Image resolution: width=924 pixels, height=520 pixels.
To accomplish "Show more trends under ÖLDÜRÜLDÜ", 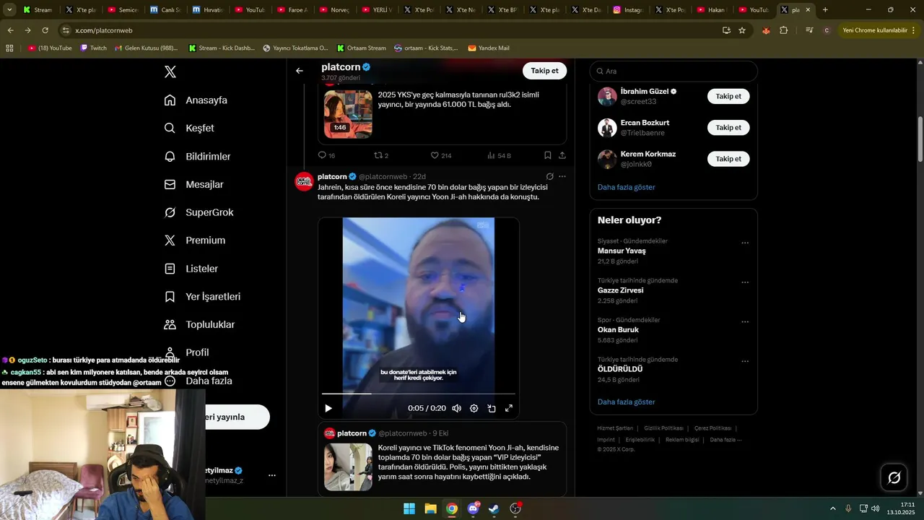I will pos(626,402).
